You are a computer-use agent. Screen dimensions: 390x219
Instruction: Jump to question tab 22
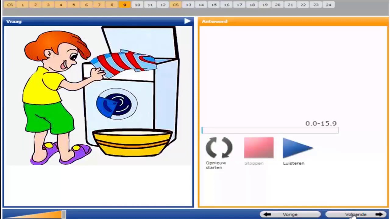303,5
